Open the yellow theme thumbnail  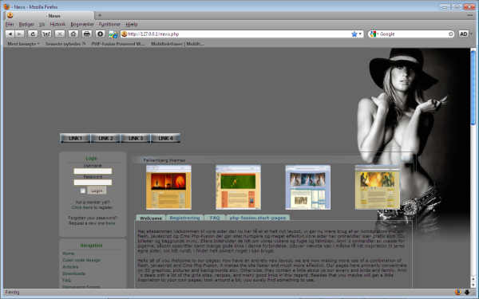(378, 187)
